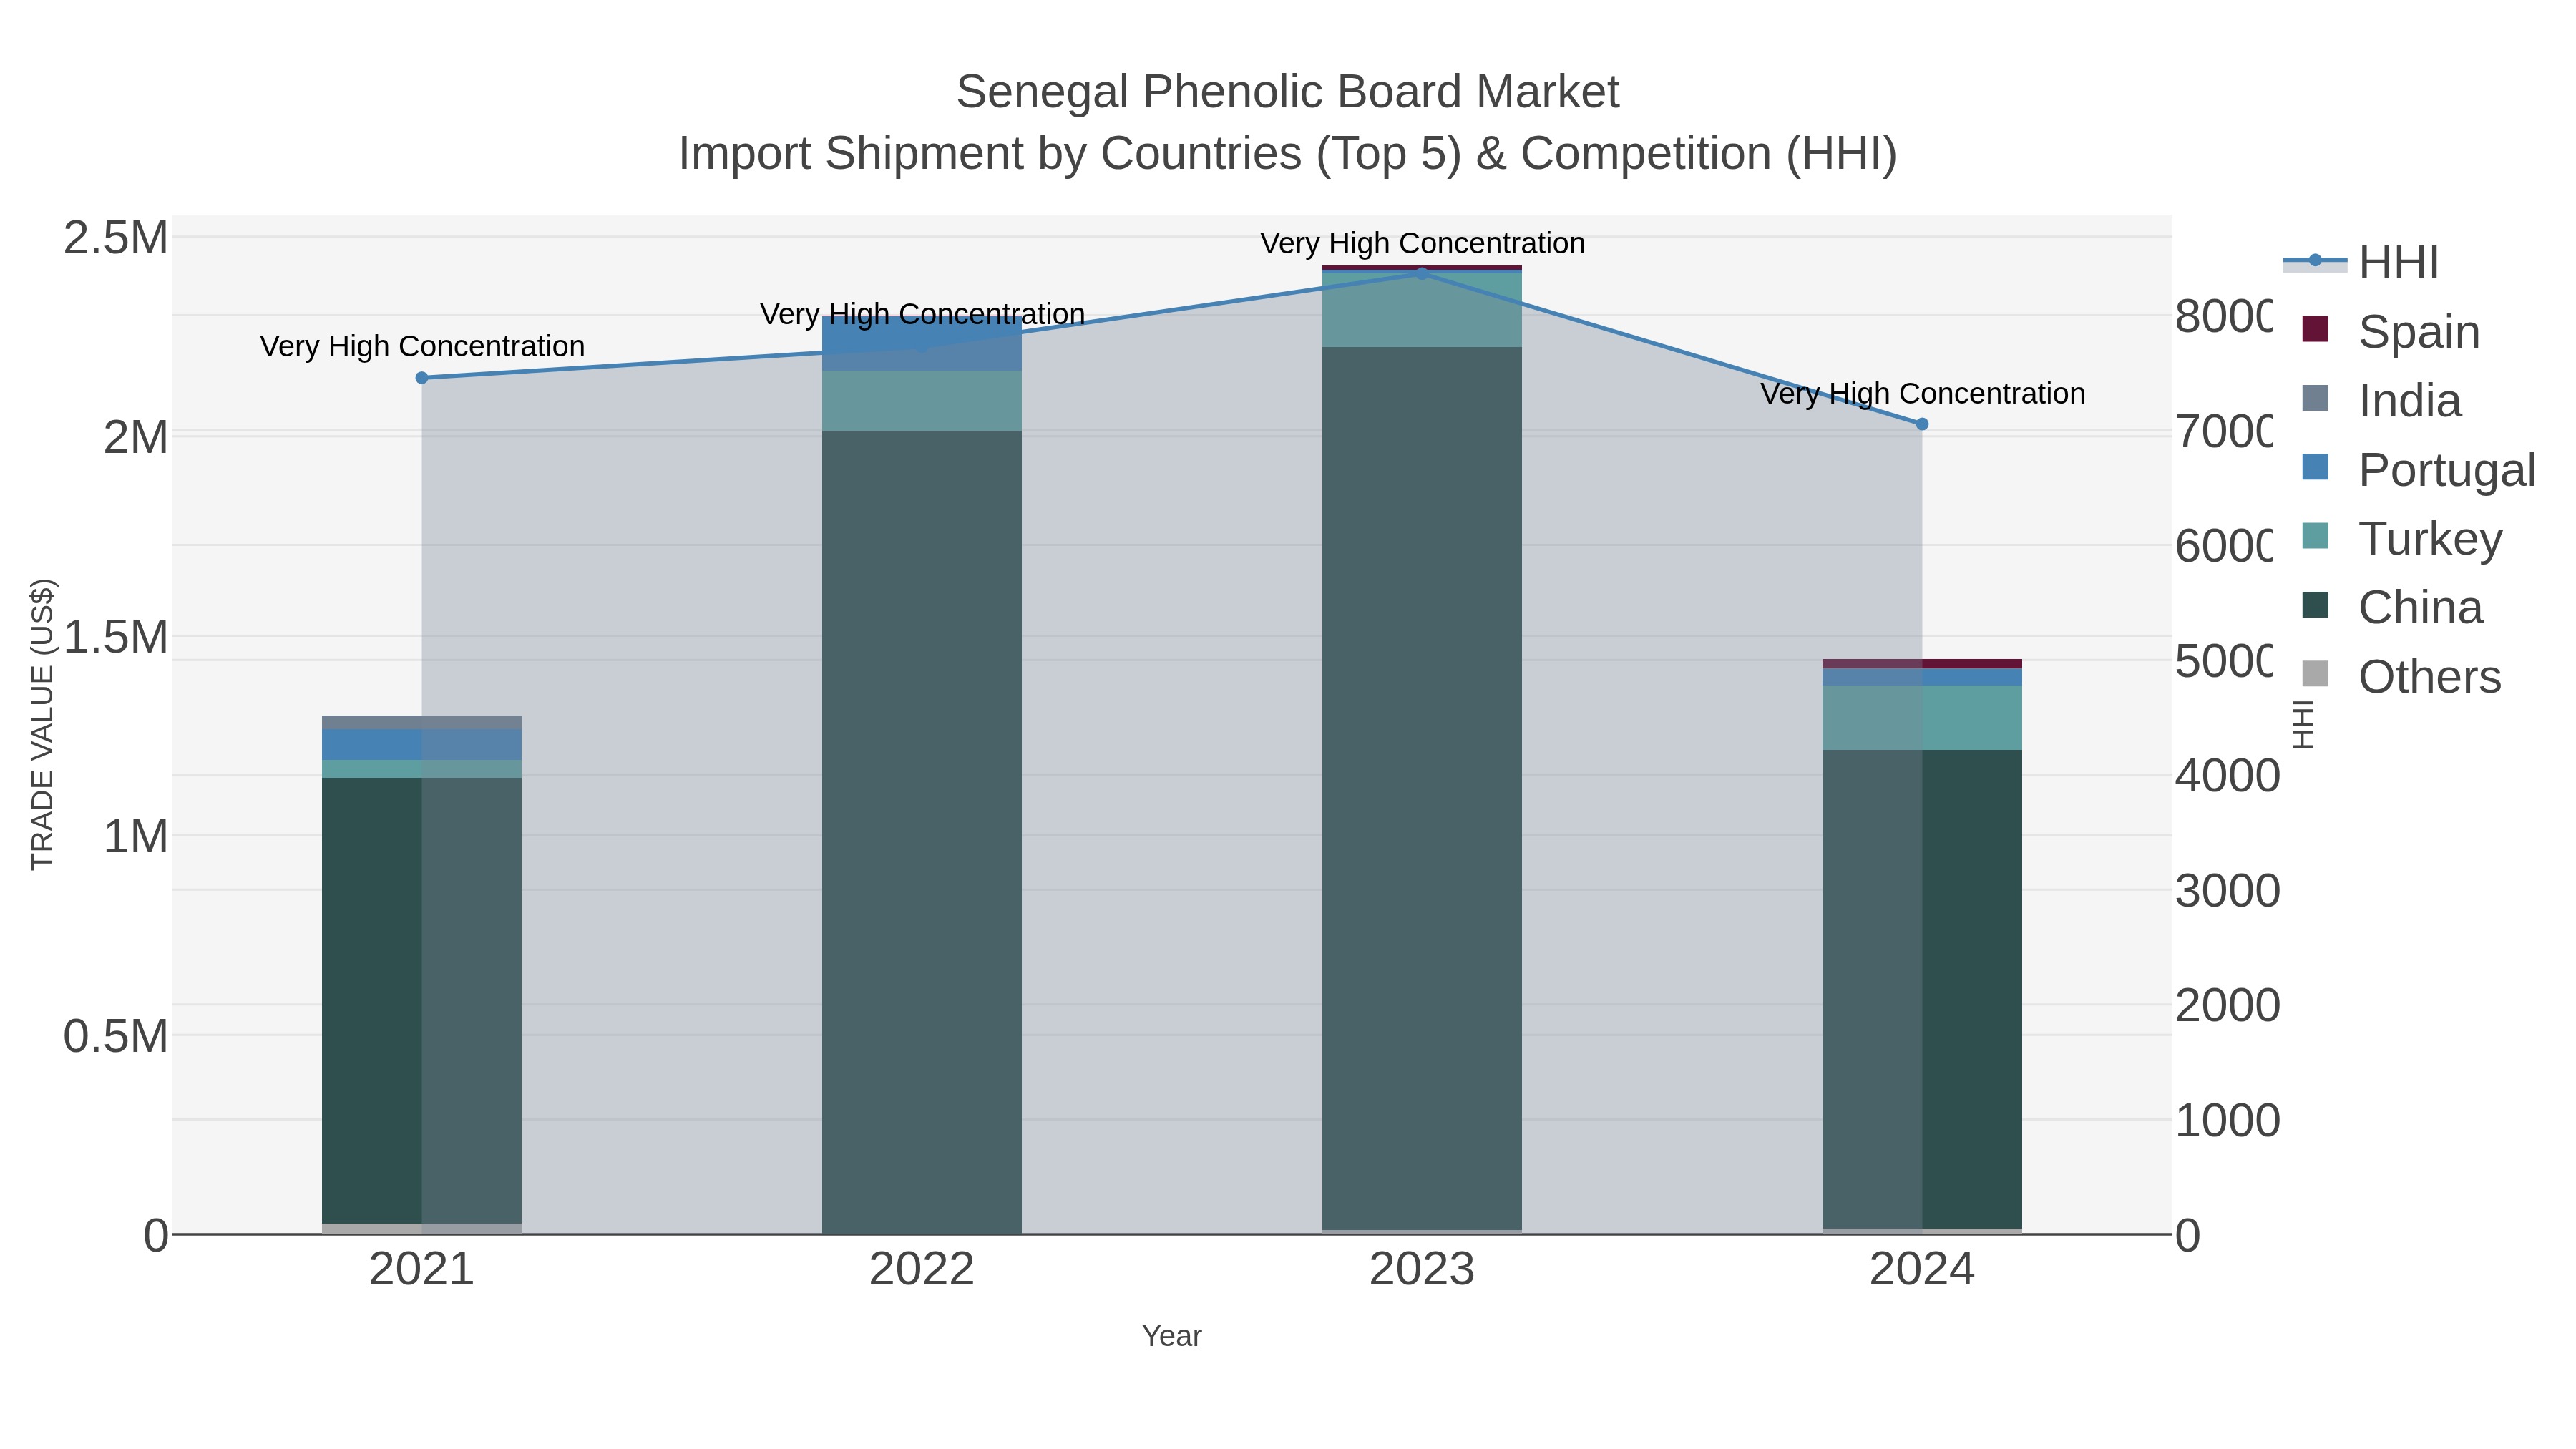Toggle Others series in legend
The height and width of the screenshot is (1449, 2576).
point(2401,677)
